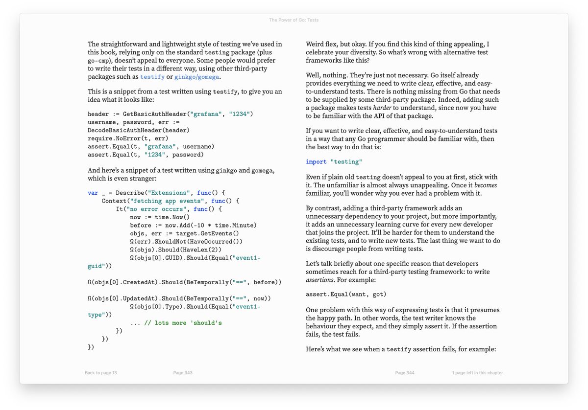Viewport: 588px width, 410px height.
Task: Go back to page 13
Action: click(101, 373)
